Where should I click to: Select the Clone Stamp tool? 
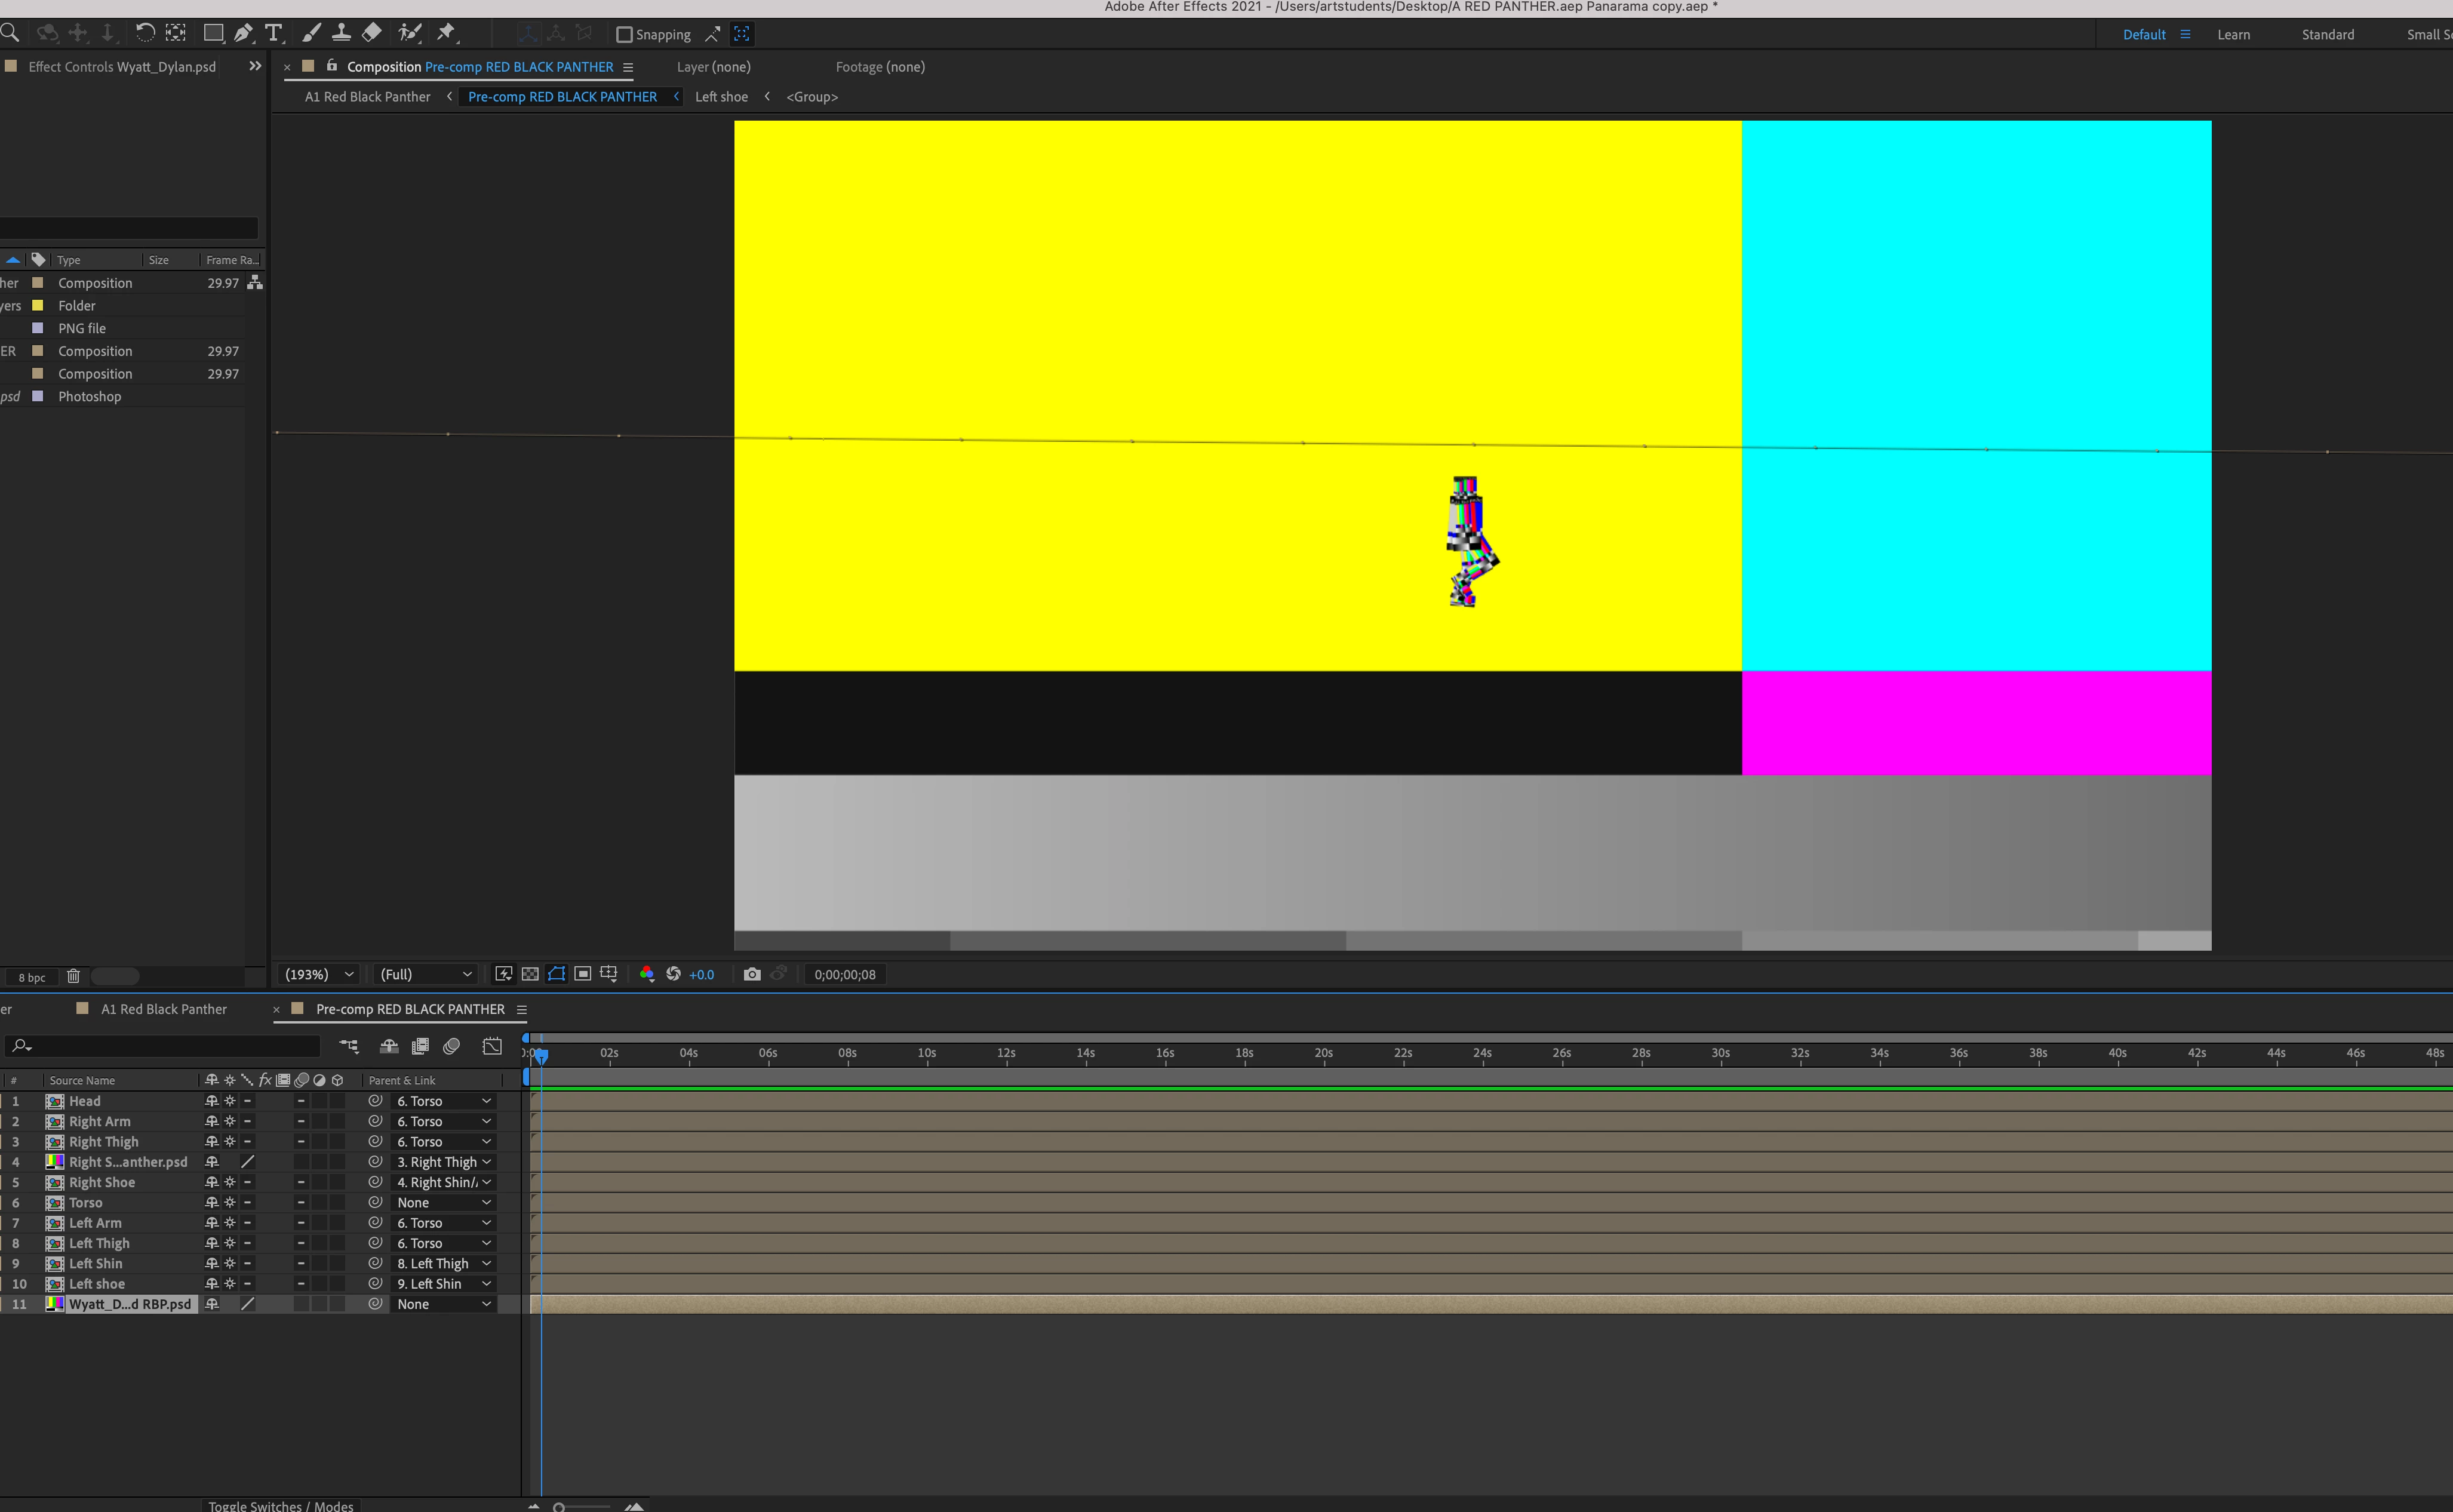pos(341,33)
